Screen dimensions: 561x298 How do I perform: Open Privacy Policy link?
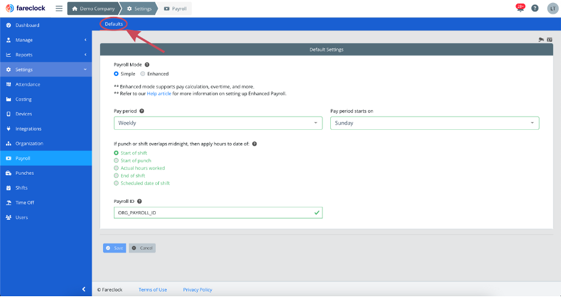point(198,290)
